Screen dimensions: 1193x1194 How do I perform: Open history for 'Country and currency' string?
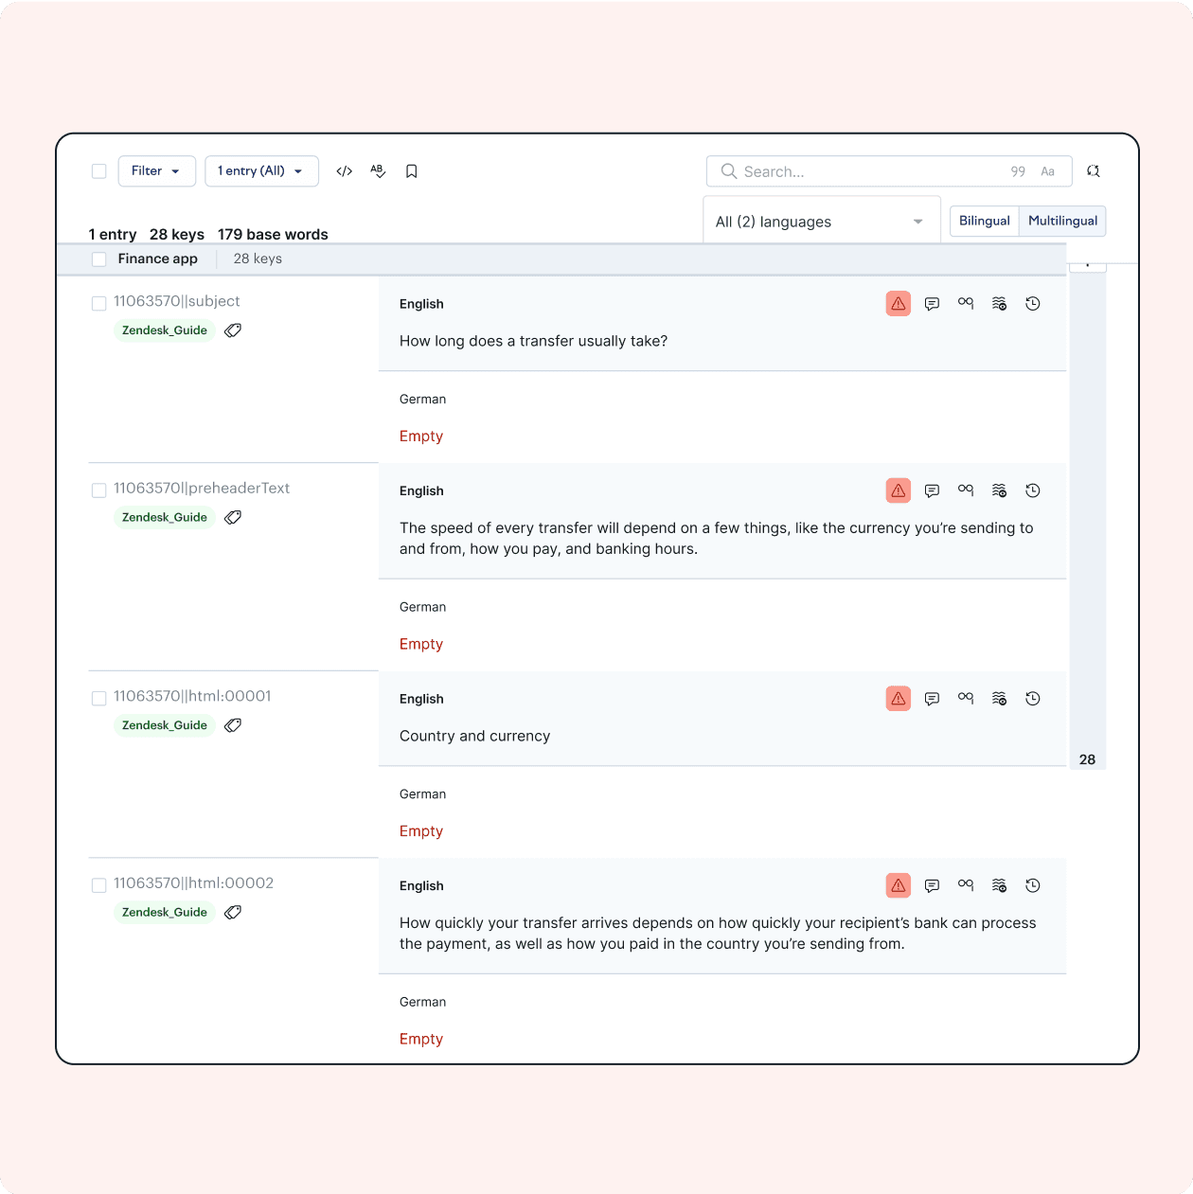click(x=1033, y=699)
